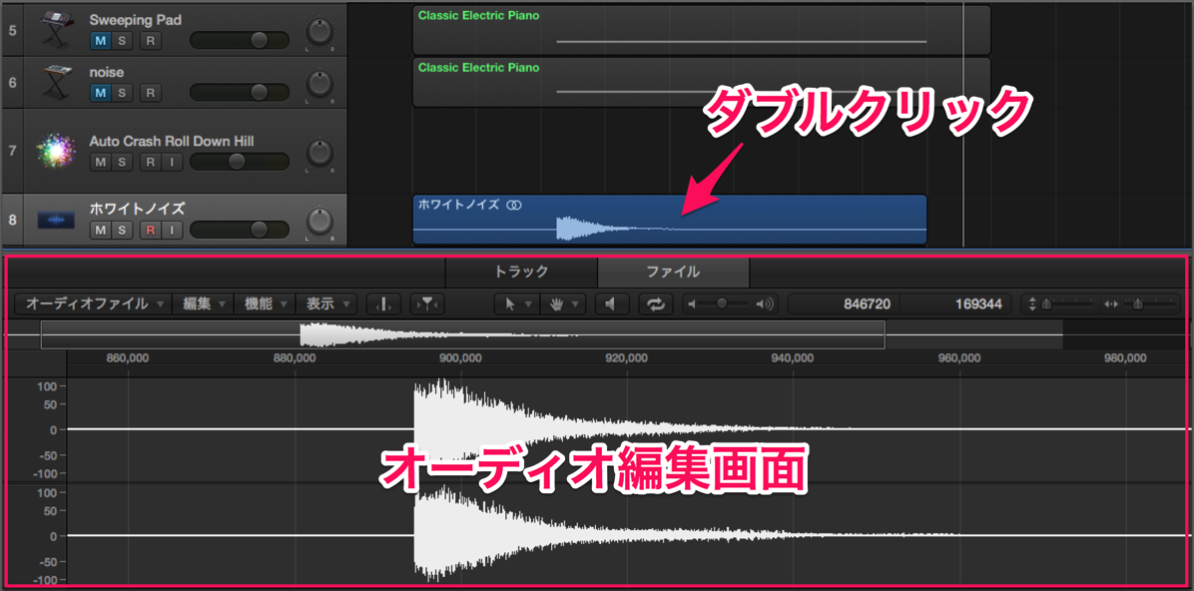Click the noise track pan knob

pyautogui.click(x=319, y=85)
